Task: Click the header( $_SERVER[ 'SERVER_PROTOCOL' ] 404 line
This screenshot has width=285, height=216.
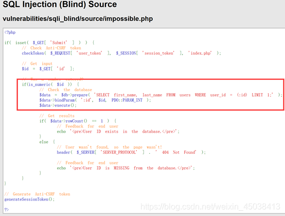Action: point(131,152)
